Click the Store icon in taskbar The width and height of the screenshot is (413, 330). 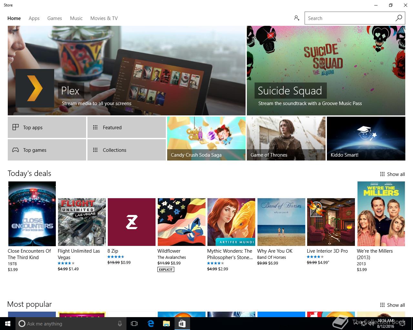click(x=182, y=324)
